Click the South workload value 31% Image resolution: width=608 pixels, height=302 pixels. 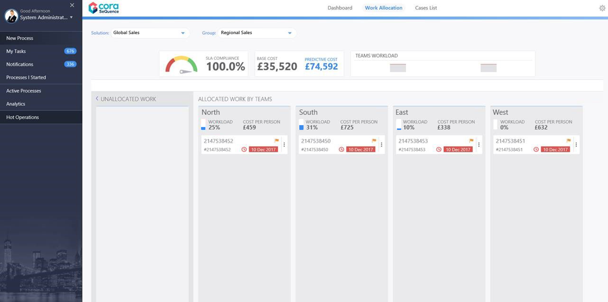coord(312,127)
